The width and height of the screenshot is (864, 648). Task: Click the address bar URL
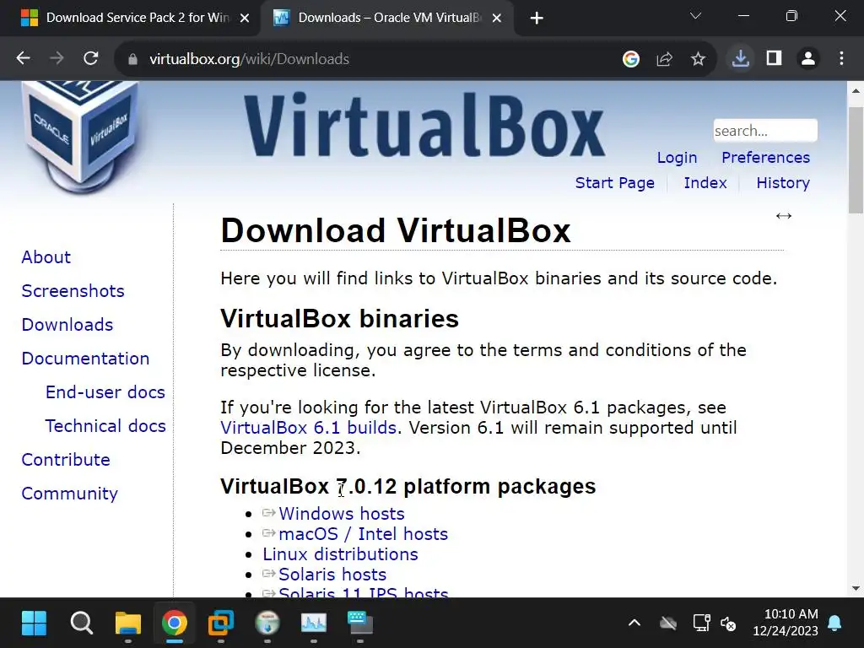coord(249,59)
